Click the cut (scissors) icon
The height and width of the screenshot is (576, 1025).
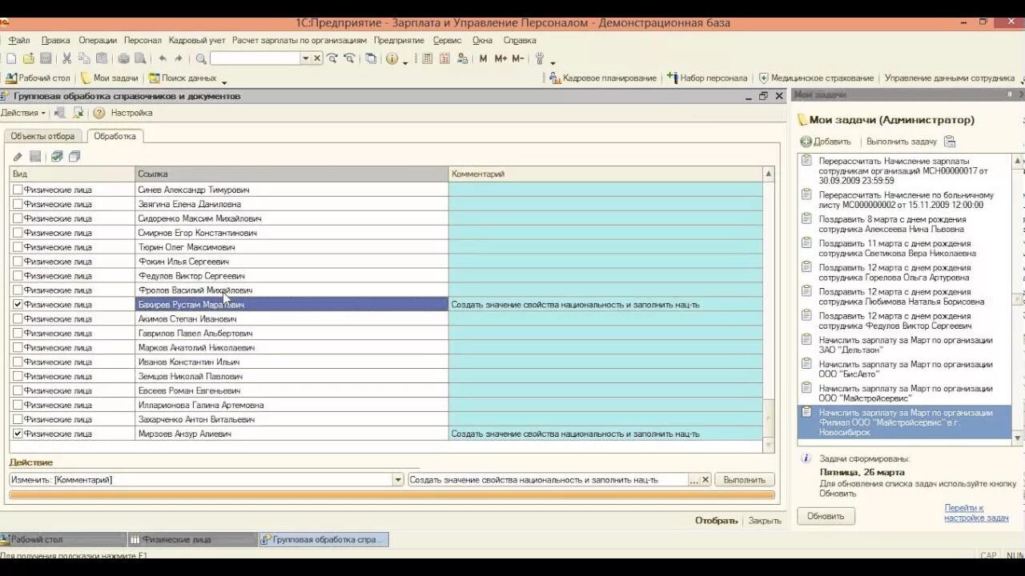pos(66,58)
